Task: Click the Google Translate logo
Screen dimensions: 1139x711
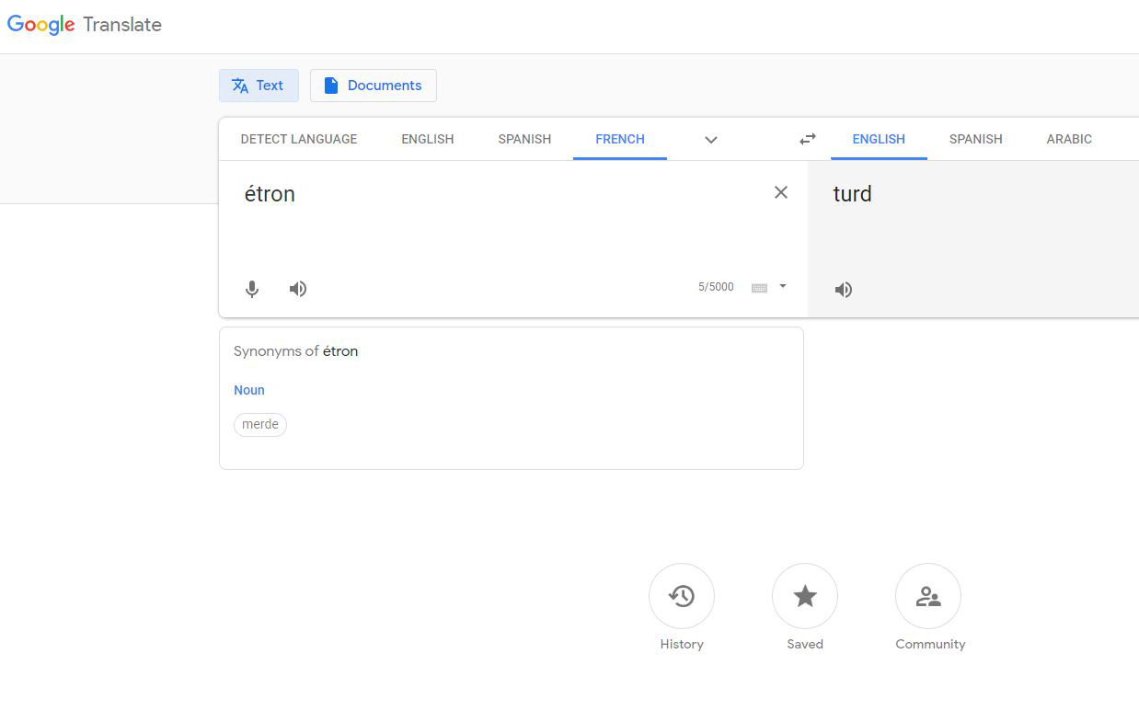Action: pyautogui.click(x=85, y=25)
